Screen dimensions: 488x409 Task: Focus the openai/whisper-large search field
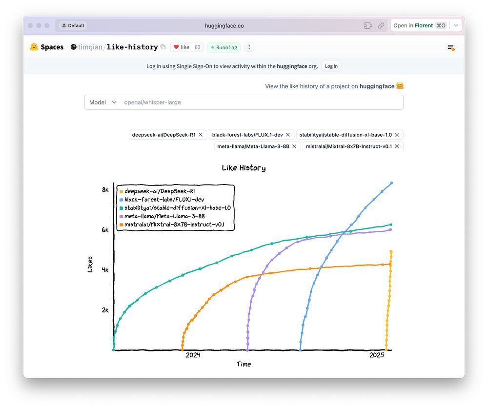[x=262, y=102]
